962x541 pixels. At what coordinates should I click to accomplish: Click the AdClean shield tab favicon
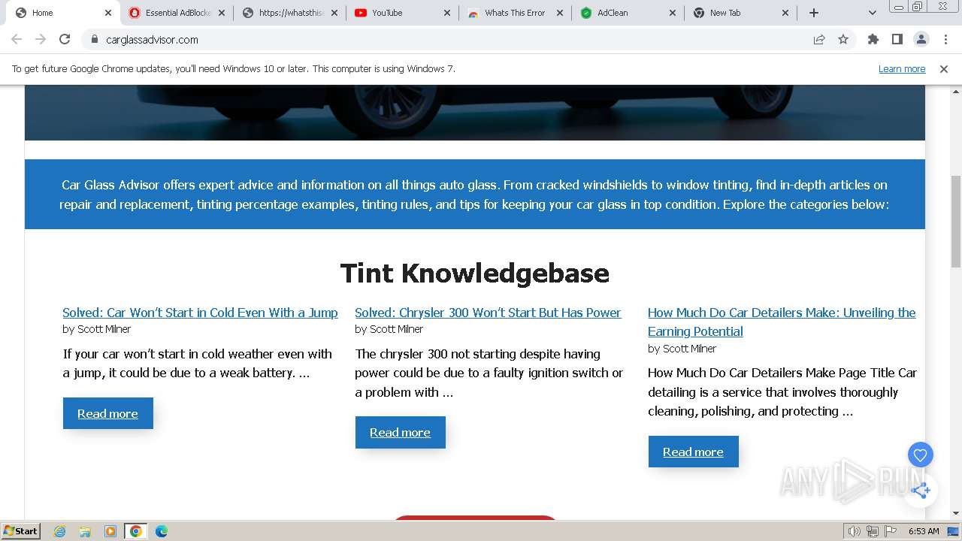[x=586, y=13]
